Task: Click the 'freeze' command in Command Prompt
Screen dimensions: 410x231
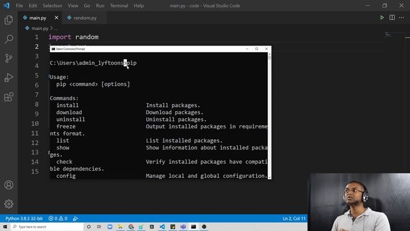Action: 66,126
